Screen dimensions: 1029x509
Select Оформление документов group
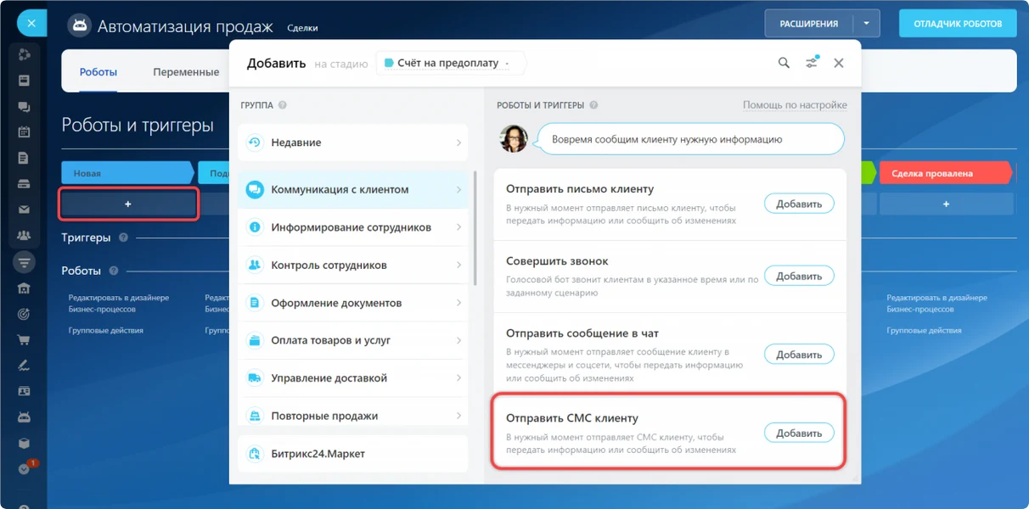[x=352, y=303]
